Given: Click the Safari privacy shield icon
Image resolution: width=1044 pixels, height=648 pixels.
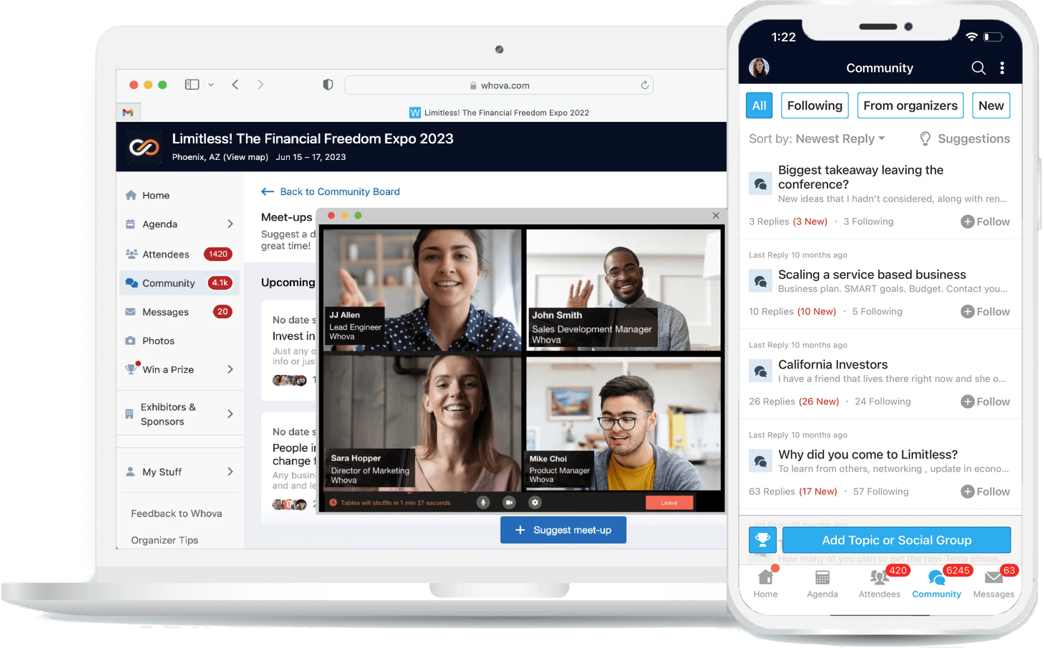Looking at the screenshot, I should pos(328,85).
